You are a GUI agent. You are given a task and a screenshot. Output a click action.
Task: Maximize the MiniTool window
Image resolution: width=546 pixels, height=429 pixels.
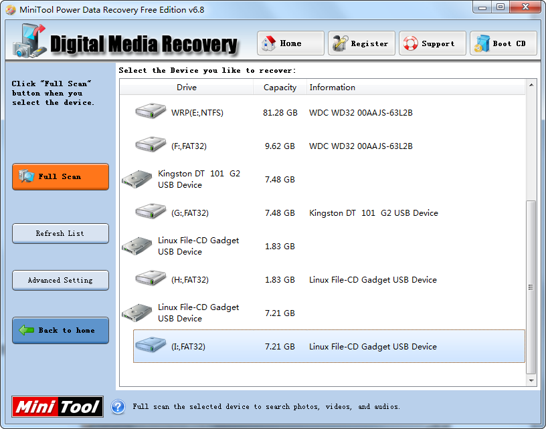500,7
